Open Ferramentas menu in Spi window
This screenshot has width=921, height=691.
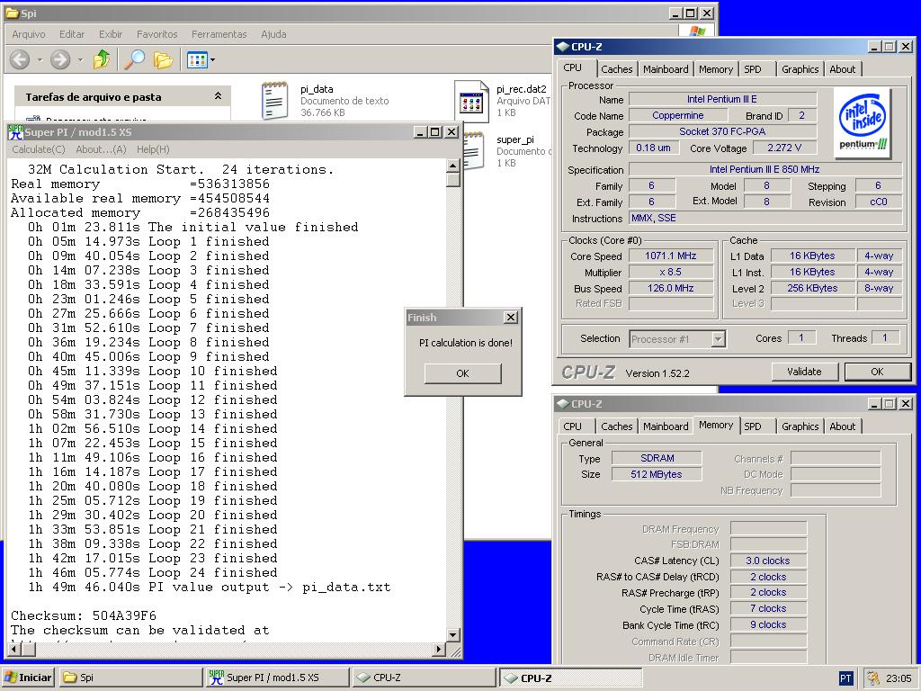coord(219,34)
